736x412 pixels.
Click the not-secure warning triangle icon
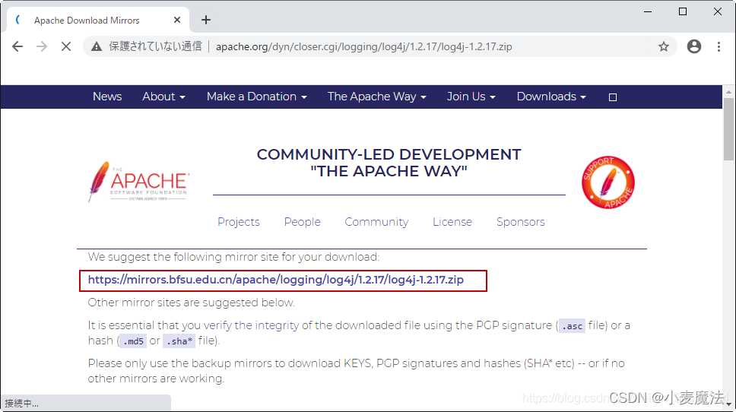pos(97,46)
